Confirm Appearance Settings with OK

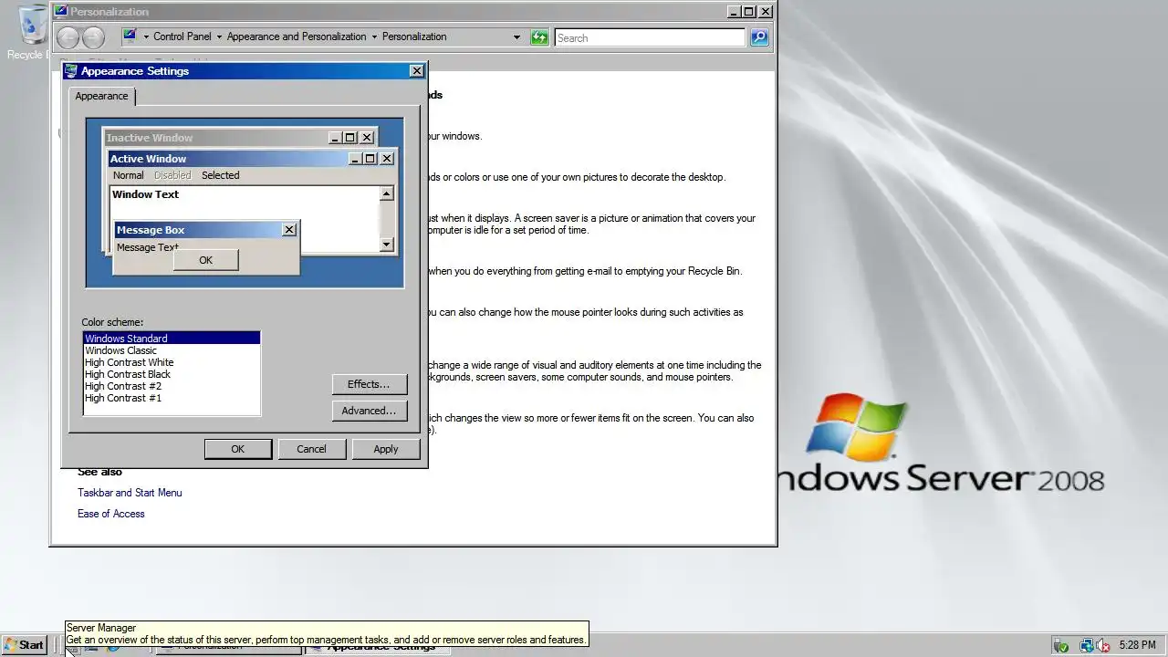pos(237,449)
